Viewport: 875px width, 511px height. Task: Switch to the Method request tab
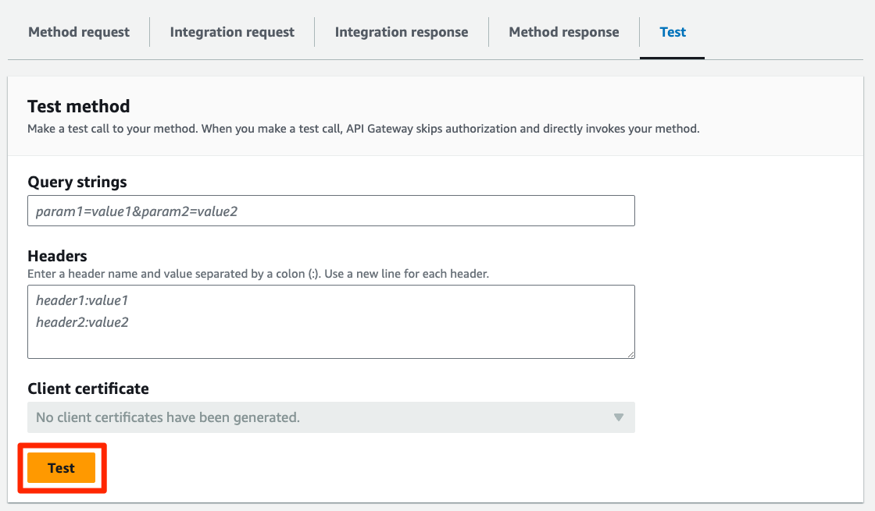point(79,32)
